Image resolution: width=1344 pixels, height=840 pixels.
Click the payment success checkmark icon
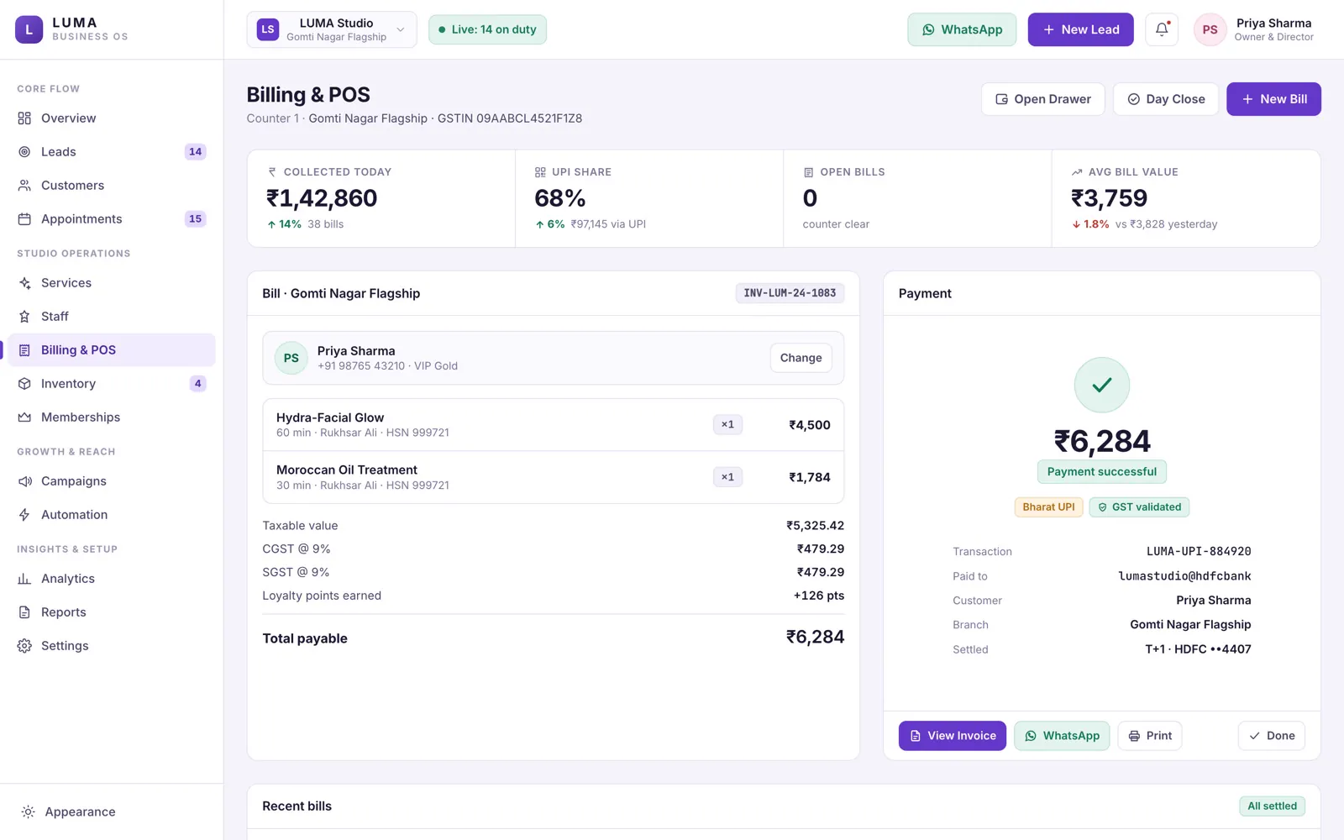tap(1102, 385)
